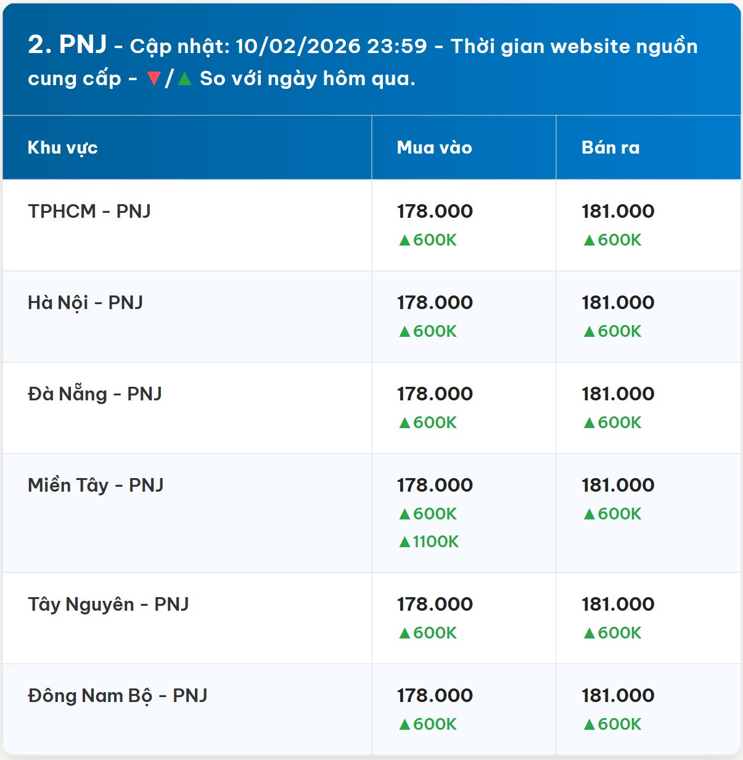Screen dimensions: 743x760
Task: Click the Hà Nội - PNJ row label
Action: pyautogui.click(x=85, y=302)
